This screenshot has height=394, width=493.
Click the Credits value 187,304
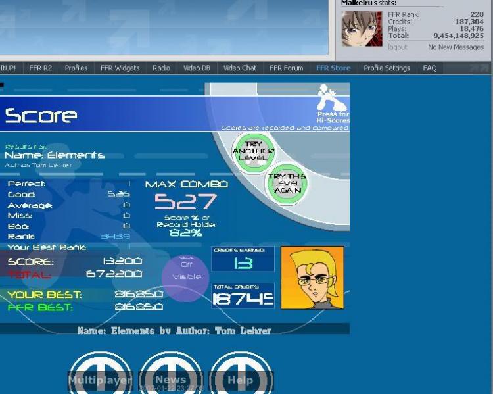point(469,22)
